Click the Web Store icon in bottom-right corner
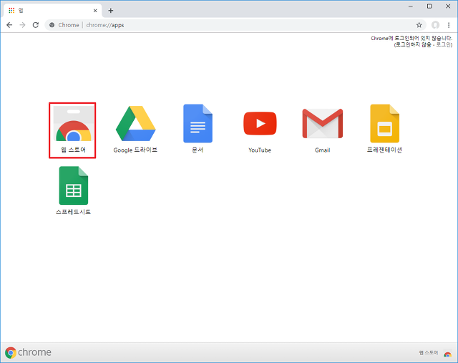Viewport: 458px width, 363px height. point(447,354)
